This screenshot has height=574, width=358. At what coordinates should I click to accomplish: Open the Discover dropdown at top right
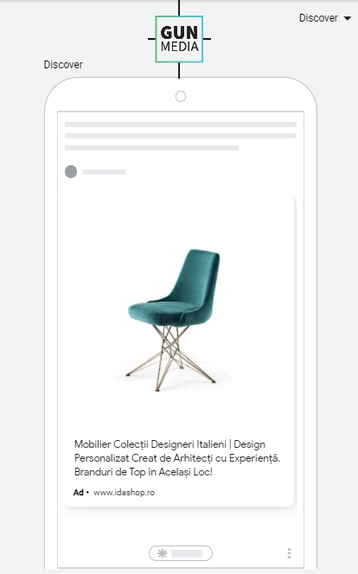pos(324,18)
